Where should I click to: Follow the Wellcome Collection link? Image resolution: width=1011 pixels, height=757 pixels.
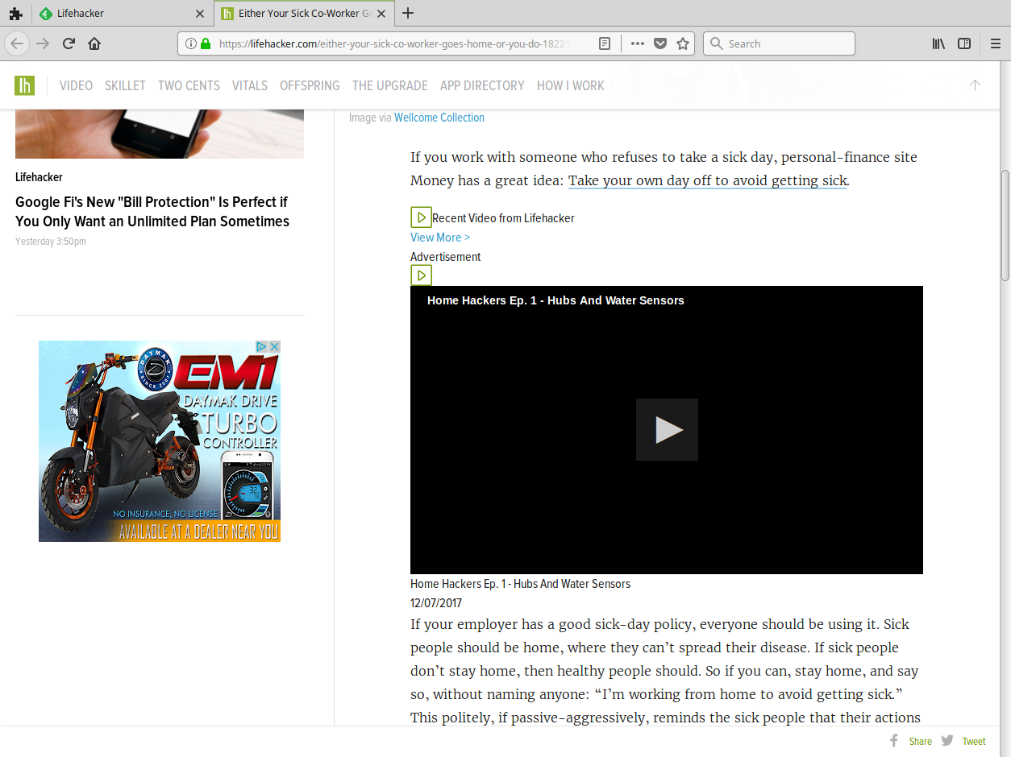(x=439, y=117)
